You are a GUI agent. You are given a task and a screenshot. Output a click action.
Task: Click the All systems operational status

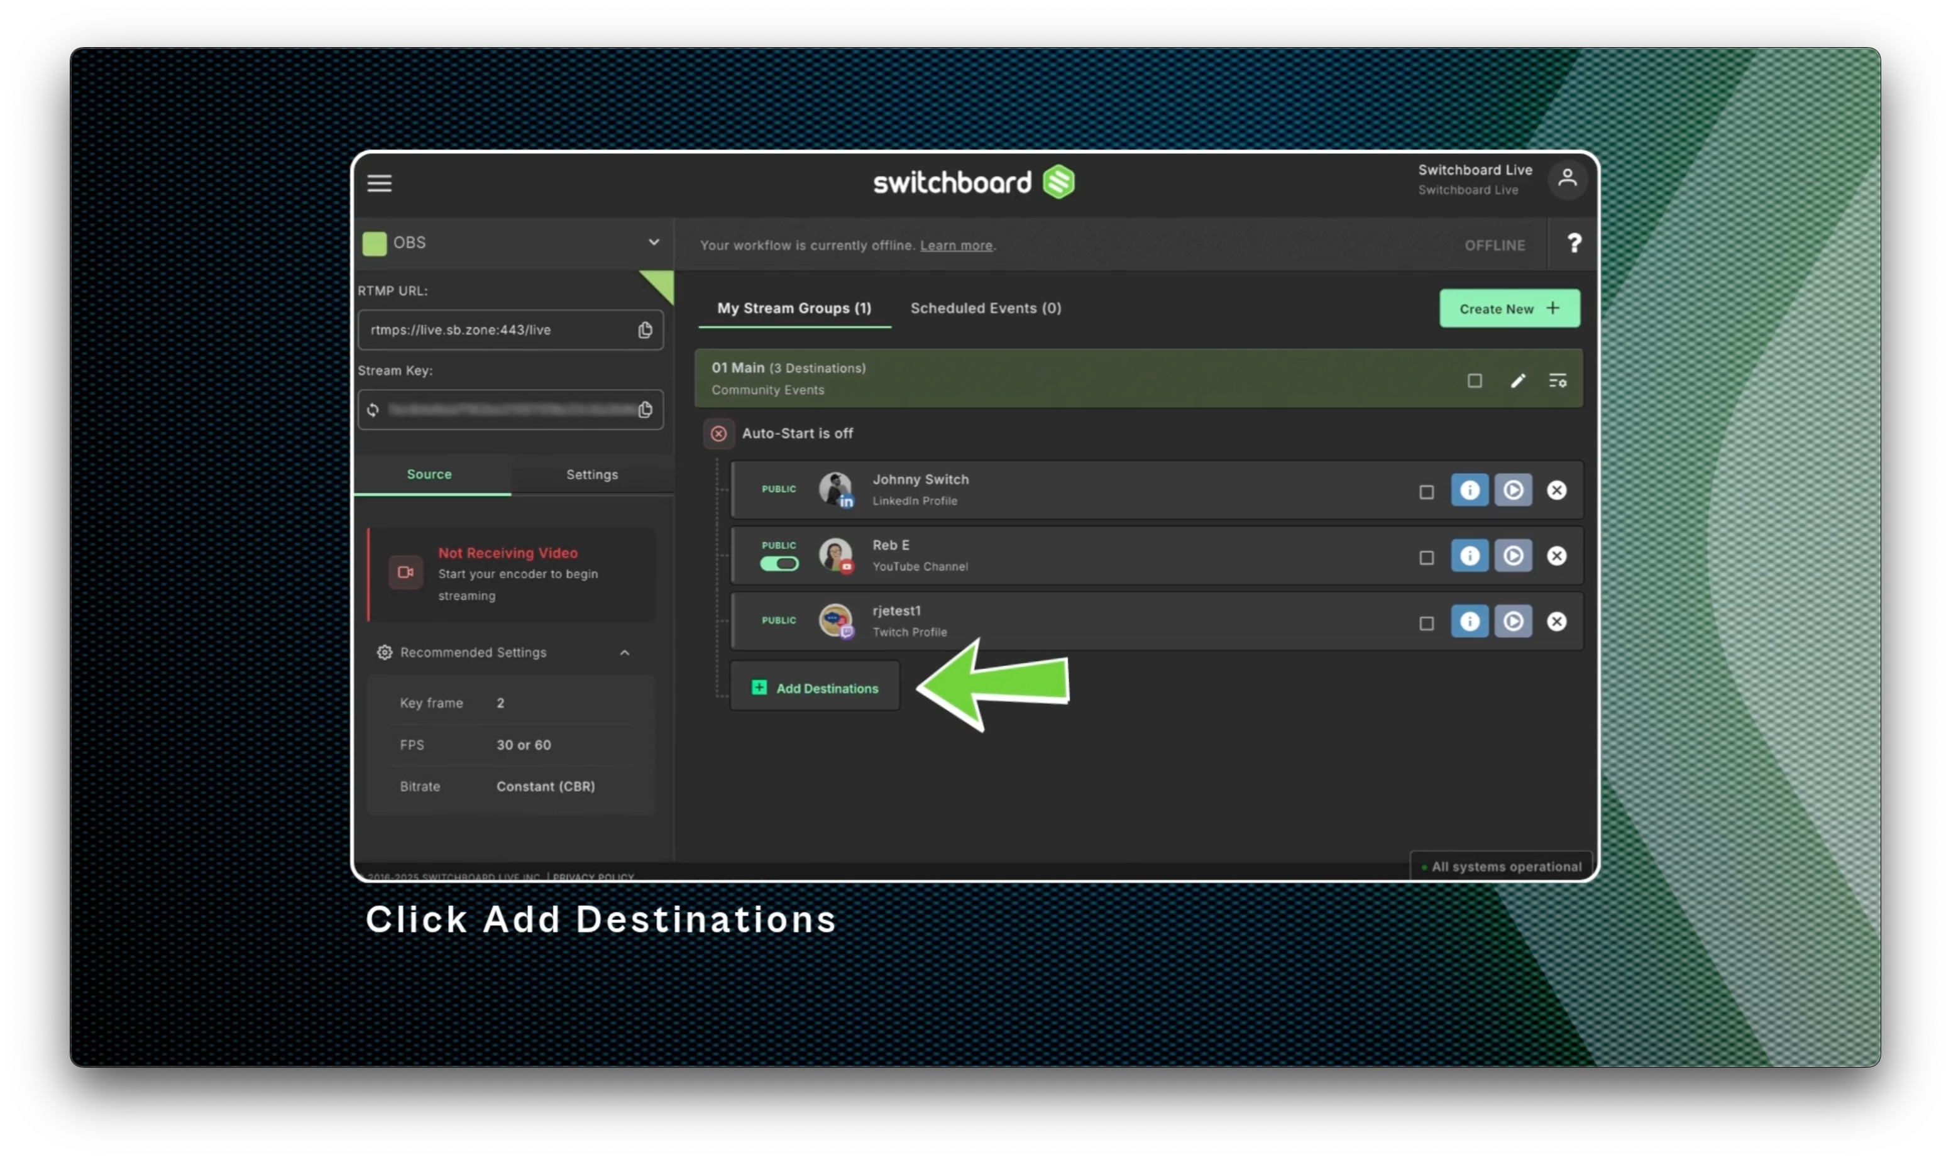coord(1501,867)
